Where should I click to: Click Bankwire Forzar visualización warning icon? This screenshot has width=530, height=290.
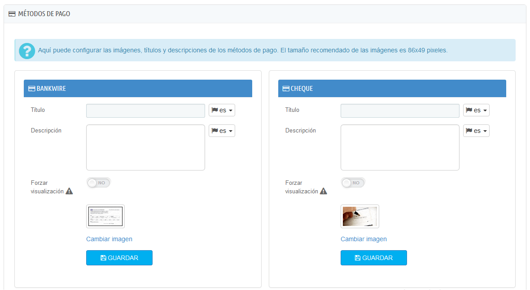tap(69, 191)
